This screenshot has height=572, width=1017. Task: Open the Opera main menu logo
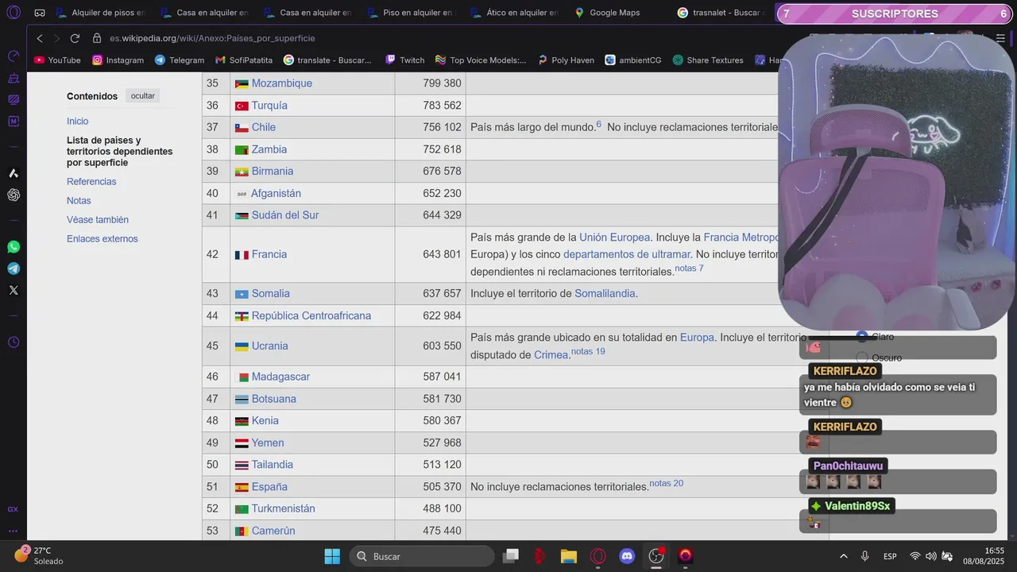click(x=14, y=13)
